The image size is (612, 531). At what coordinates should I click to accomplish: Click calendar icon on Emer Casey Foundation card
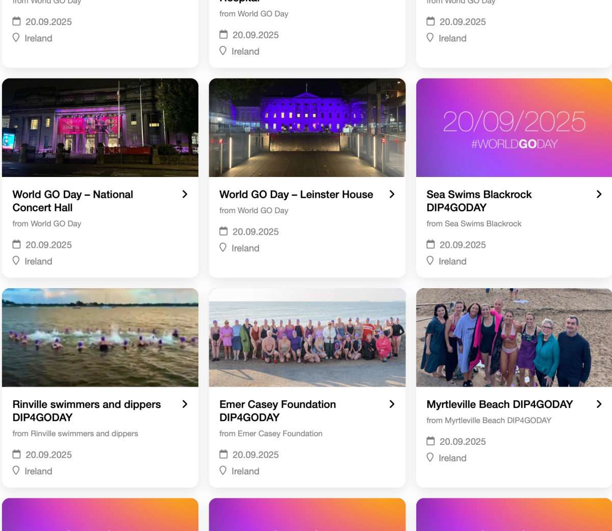223,454
